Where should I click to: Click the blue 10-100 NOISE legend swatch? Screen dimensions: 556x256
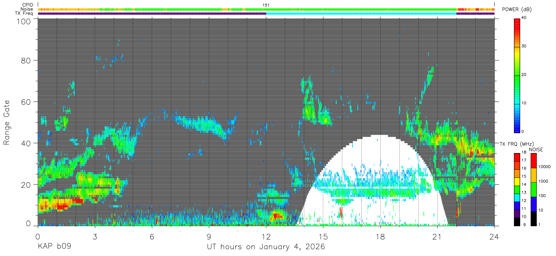click(x=533, y=203)
